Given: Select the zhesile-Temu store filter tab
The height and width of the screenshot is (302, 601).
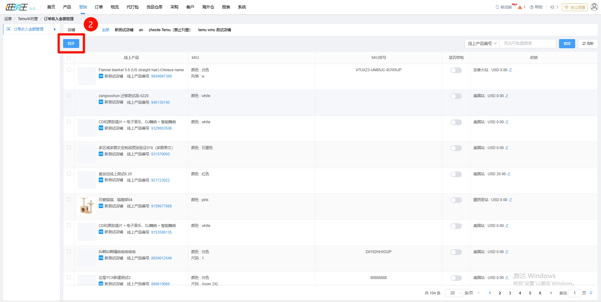Looking at the screenshot, I should pos(169,30).
